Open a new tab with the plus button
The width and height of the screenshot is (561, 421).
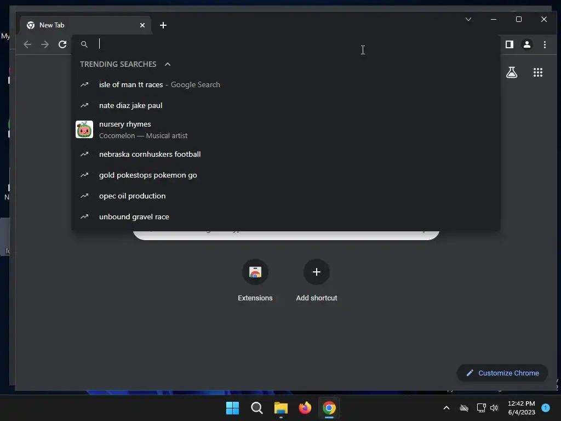pos(163,25)
